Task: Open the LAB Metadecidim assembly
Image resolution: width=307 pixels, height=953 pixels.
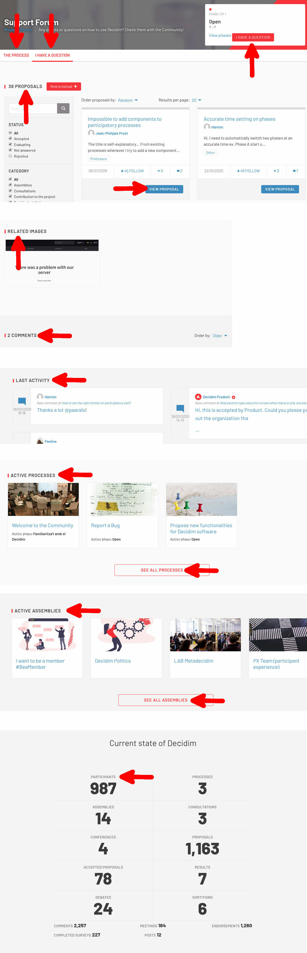Action: click(x=194, y=661)
